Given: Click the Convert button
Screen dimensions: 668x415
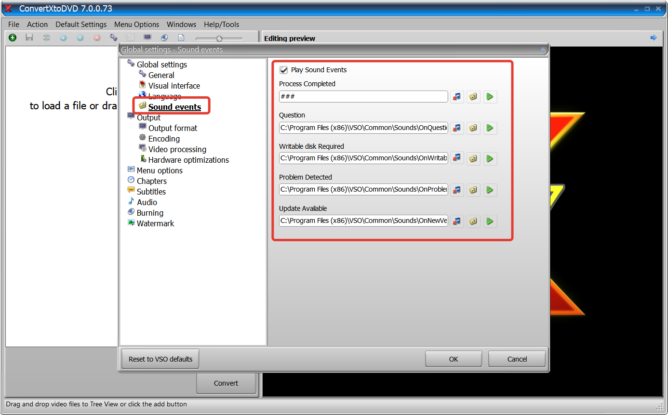Looking at the screenshot, I should [226, 383].
